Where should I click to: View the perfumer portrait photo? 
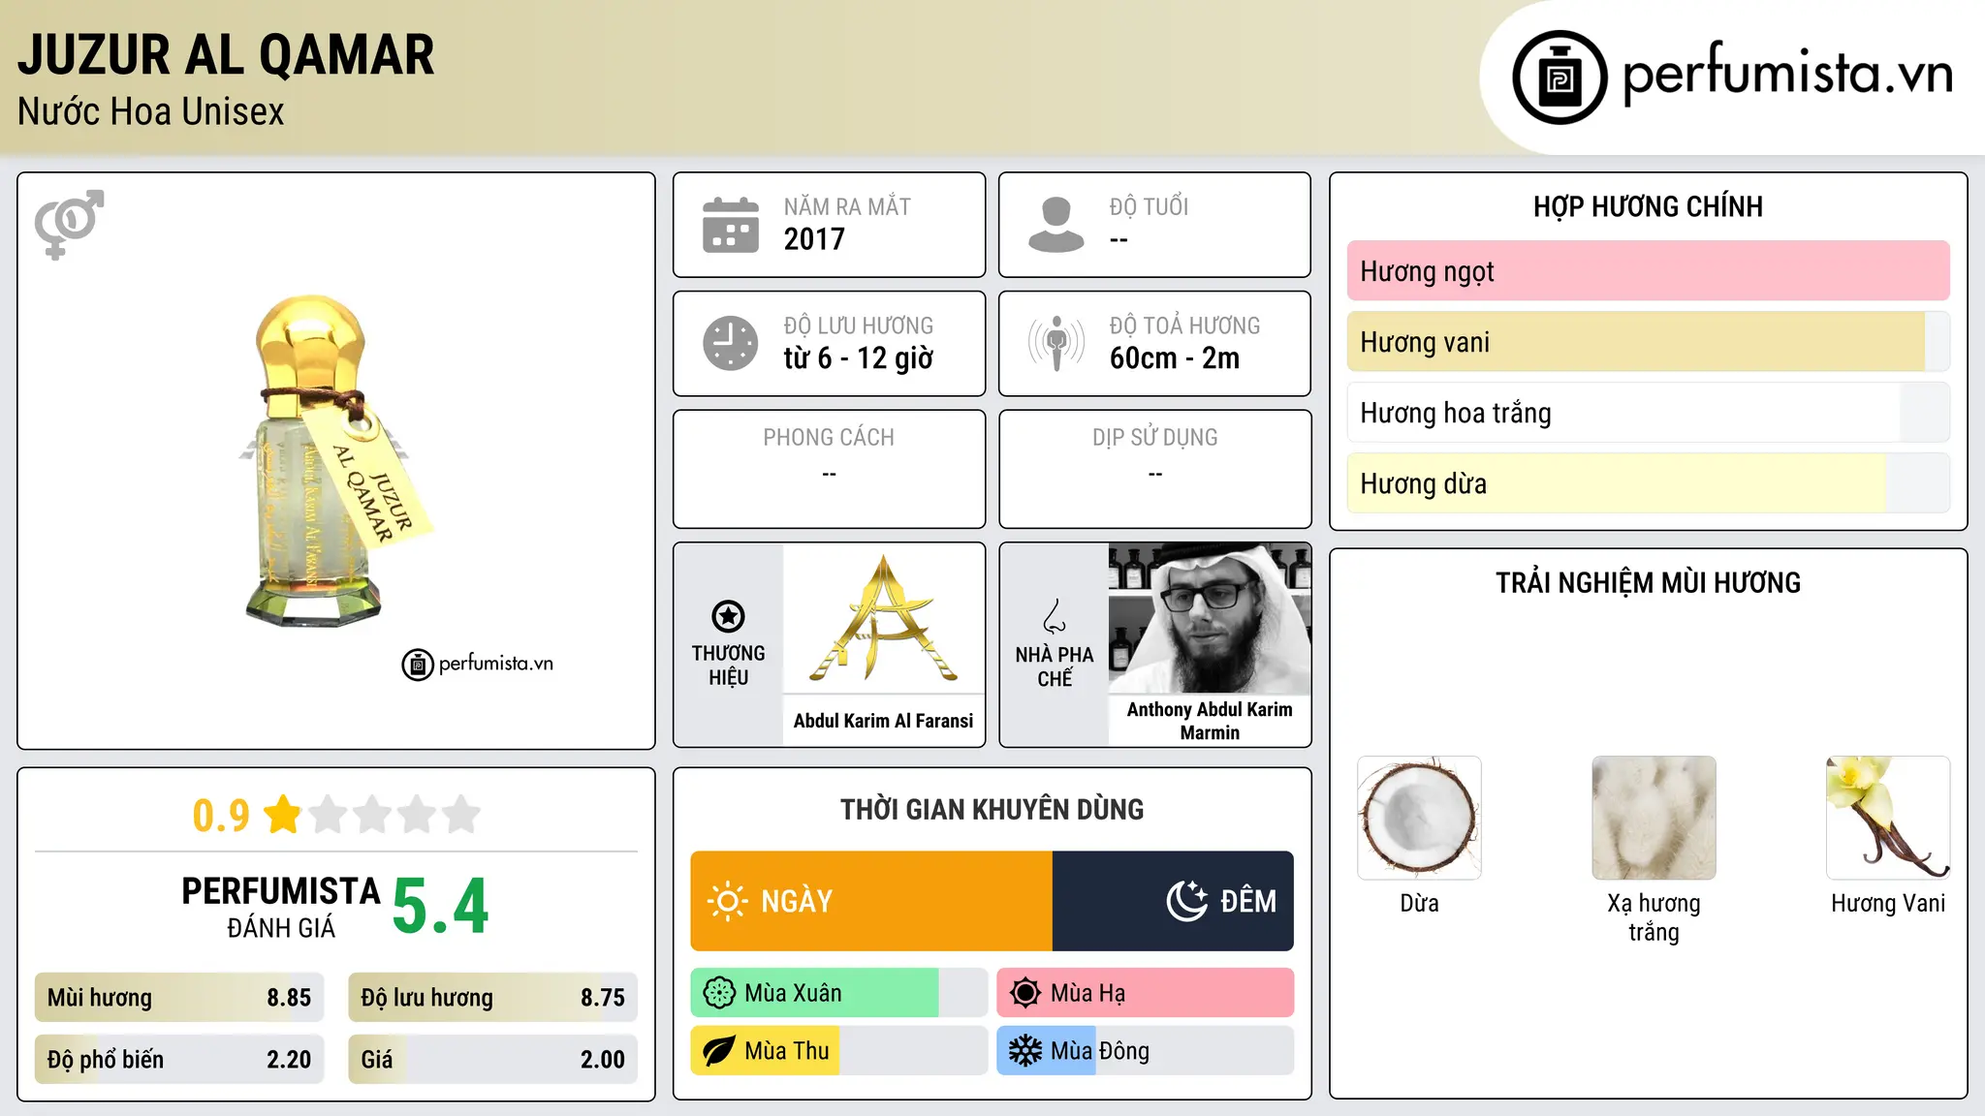pos(1210,618)
